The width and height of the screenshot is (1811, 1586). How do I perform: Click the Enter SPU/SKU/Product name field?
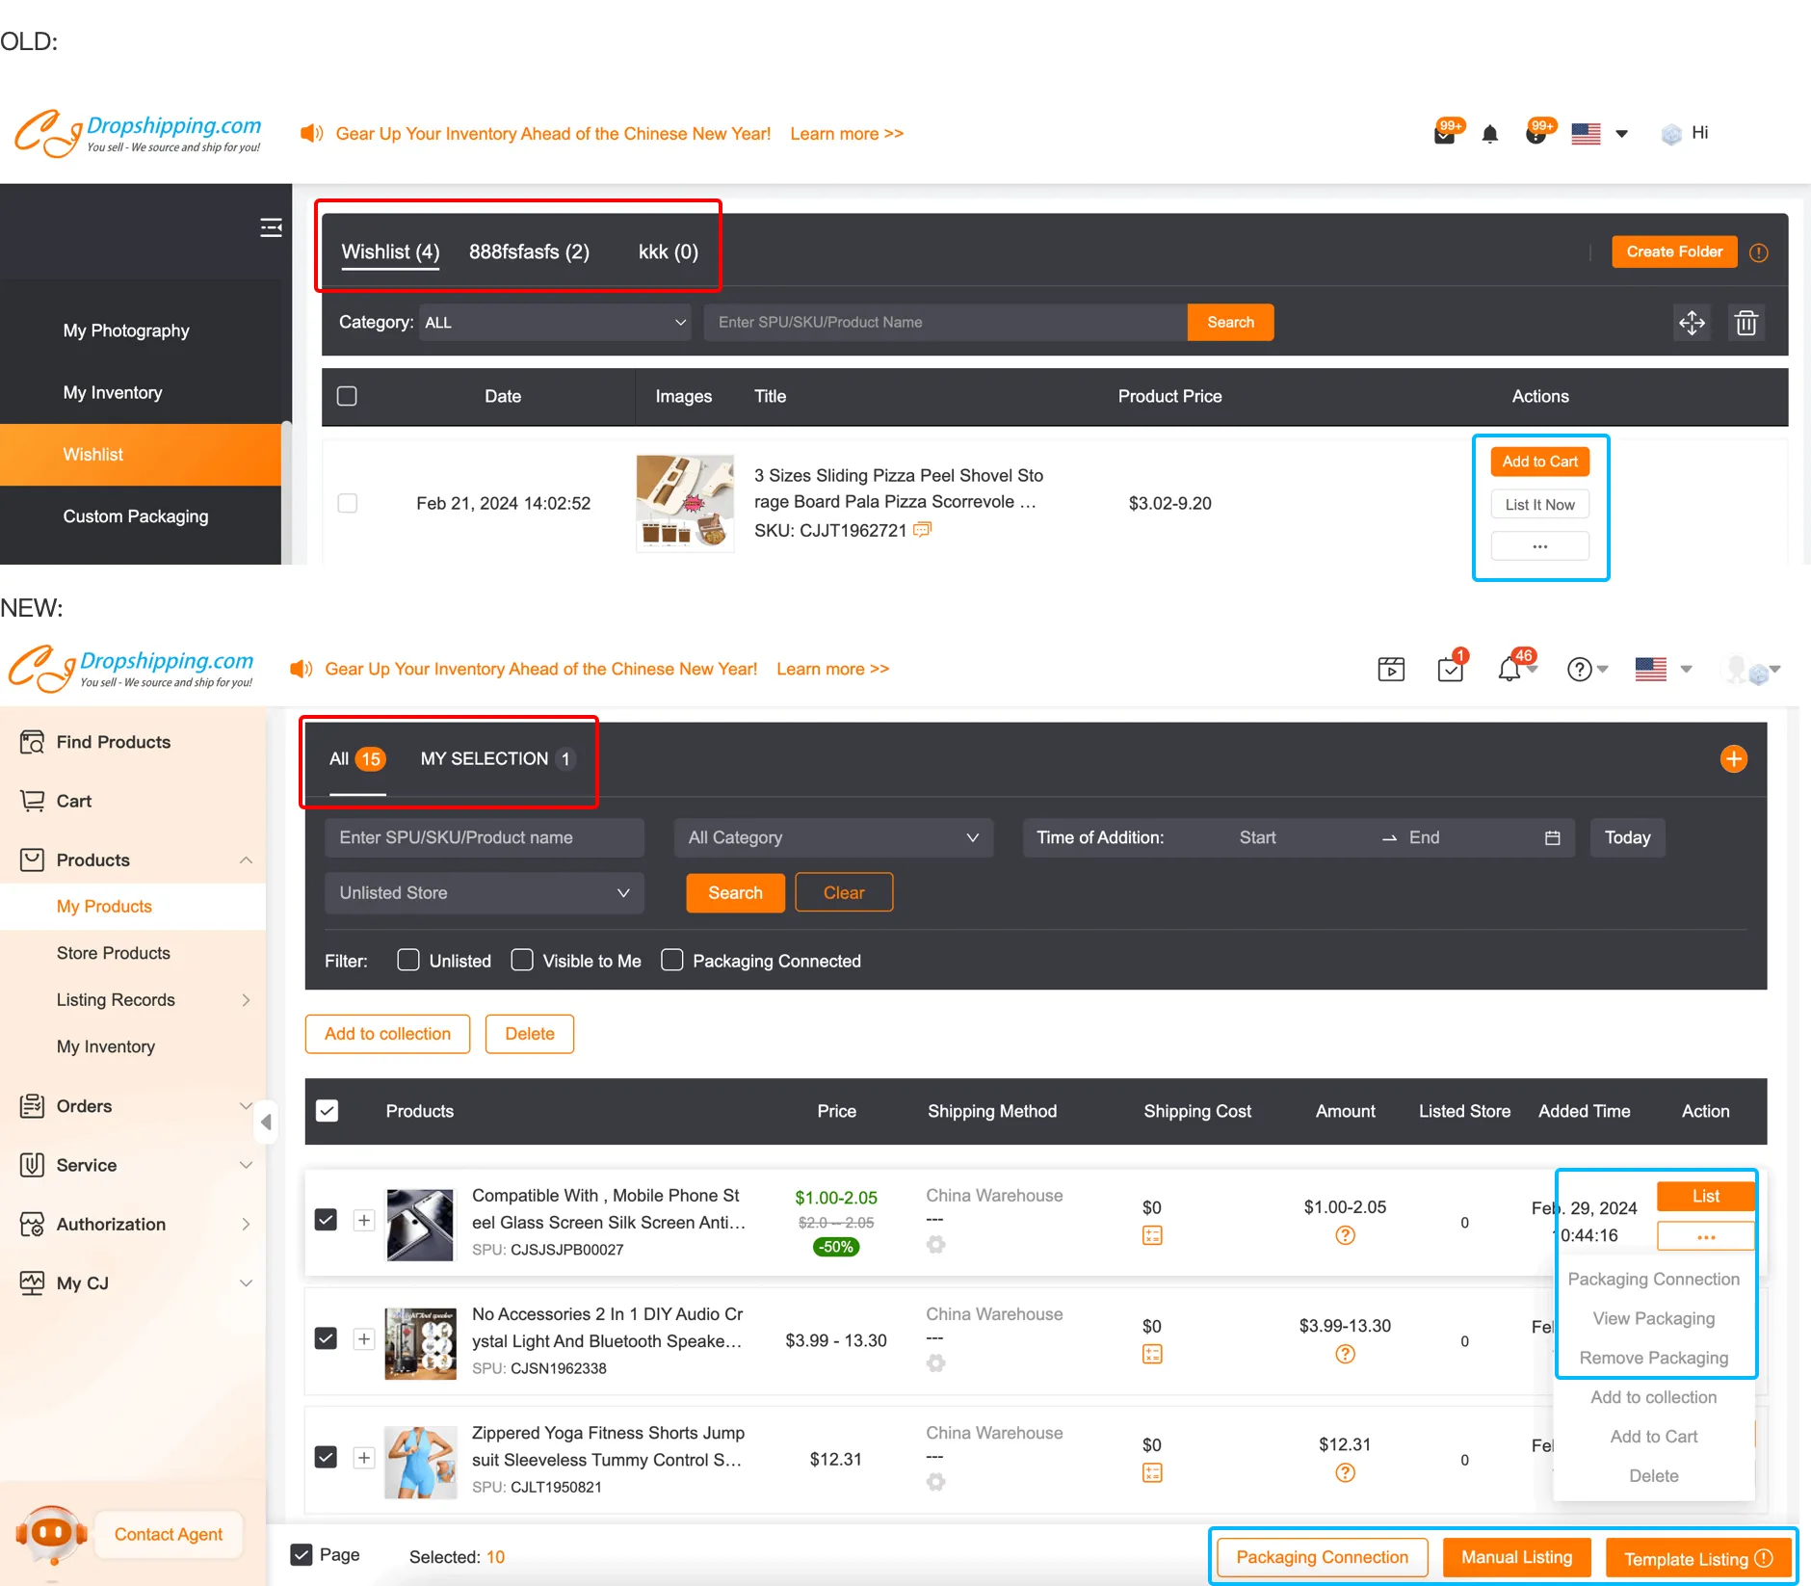(x=484, y=838)
